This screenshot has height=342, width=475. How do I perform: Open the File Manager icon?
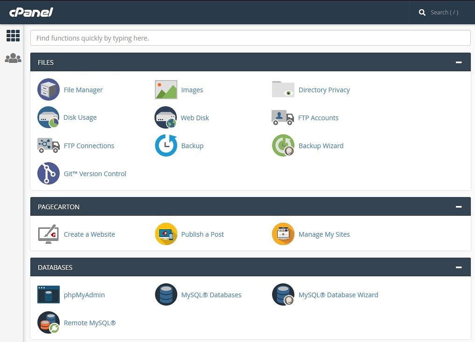(49, 89)
